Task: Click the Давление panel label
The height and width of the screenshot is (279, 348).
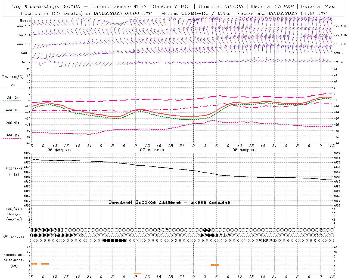Action: [x=14, y=168]
